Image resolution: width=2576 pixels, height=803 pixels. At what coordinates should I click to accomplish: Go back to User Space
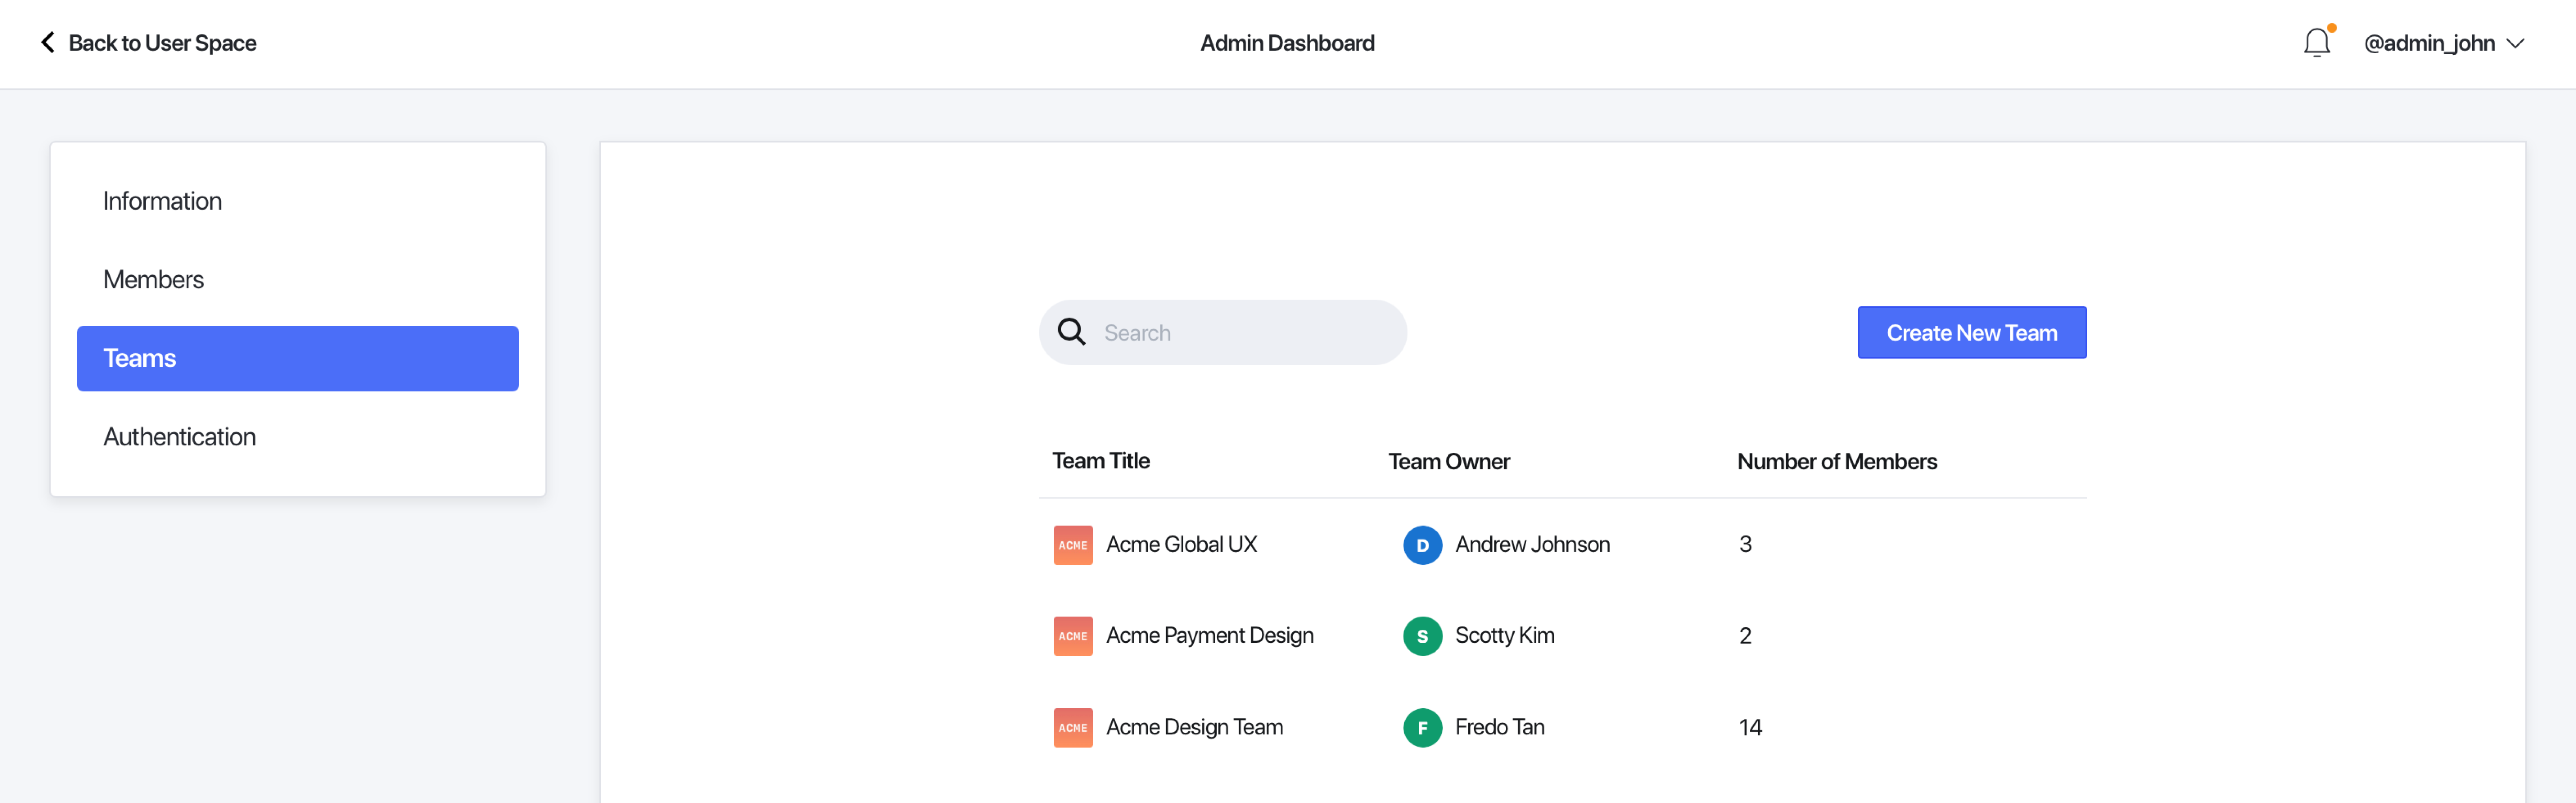162,43
